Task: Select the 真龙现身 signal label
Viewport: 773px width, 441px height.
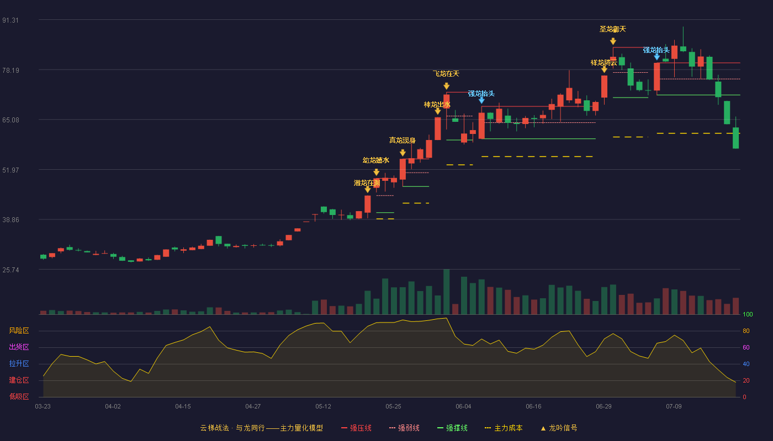Action: point(403,140)
